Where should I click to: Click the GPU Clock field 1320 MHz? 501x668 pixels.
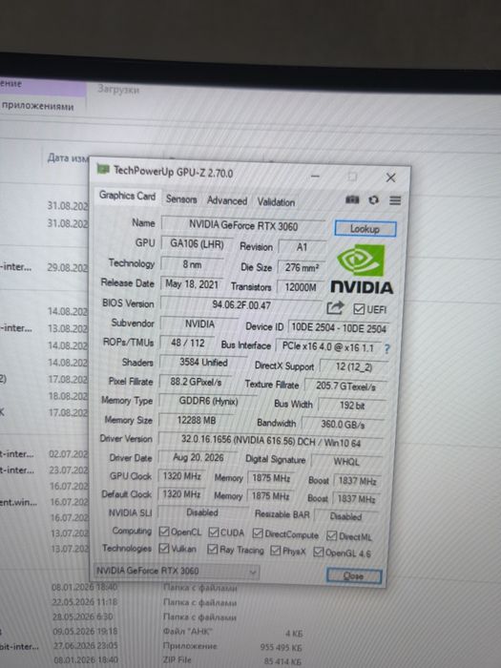(181, 476)
